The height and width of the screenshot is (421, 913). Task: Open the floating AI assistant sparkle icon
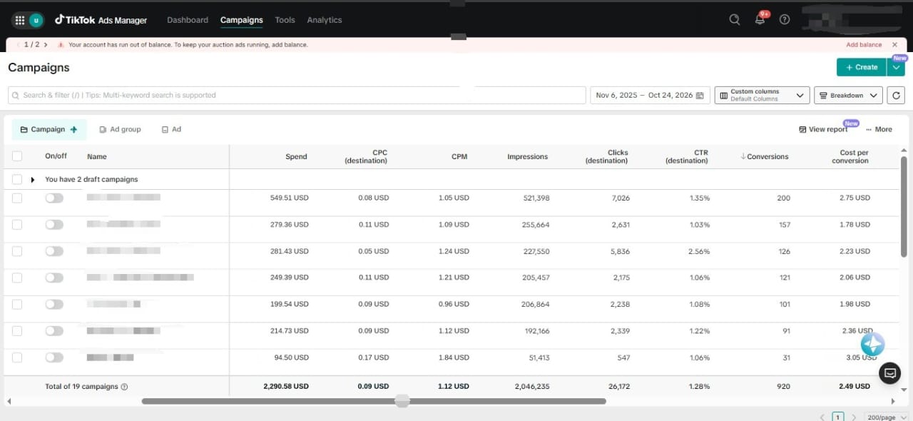click(x=872, y=344)
